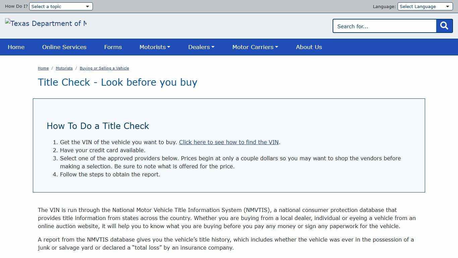Select Online Services from the navigation
The image size is (458, 258).
(64, 47)
